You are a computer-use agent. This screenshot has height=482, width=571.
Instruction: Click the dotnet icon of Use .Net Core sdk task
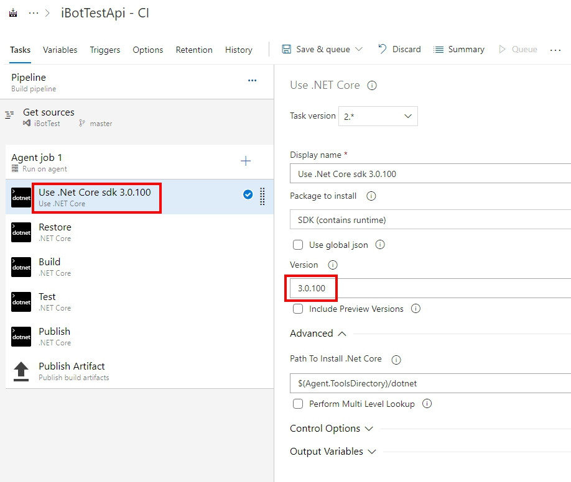click(x=21, y=198)
